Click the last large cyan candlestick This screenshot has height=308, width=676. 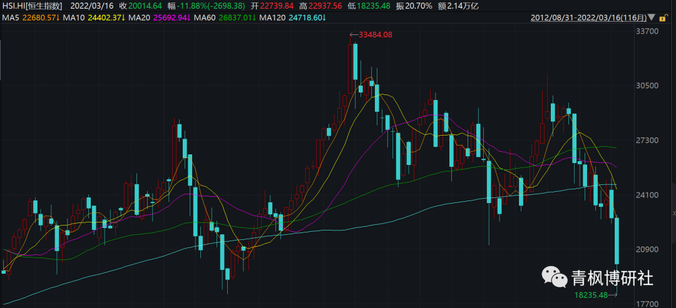pos(617,241)
